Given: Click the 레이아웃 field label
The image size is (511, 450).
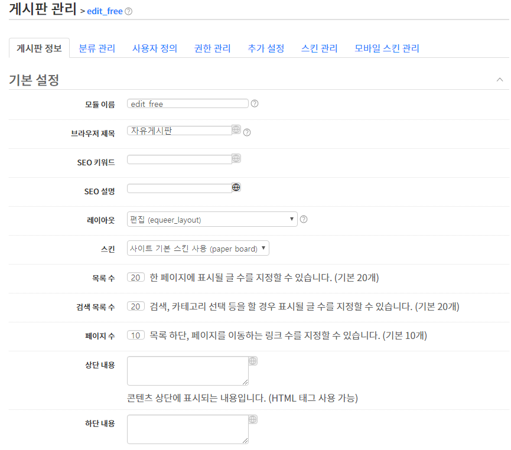Looking at the screenshot, I should pyautogui.click(x=100, y=220).
